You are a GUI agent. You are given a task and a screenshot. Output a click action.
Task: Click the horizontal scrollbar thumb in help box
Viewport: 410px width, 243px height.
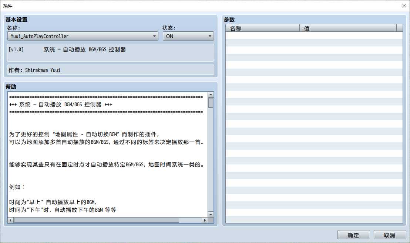click(97, 221)
